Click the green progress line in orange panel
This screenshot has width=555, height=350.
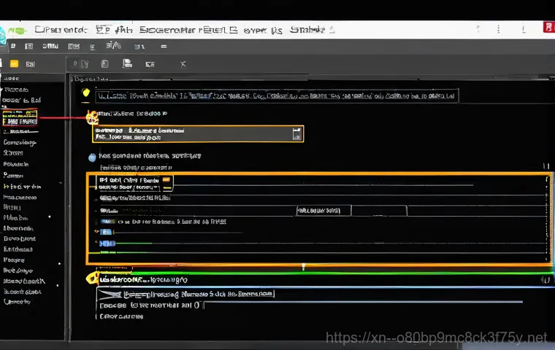pos(134,243)
